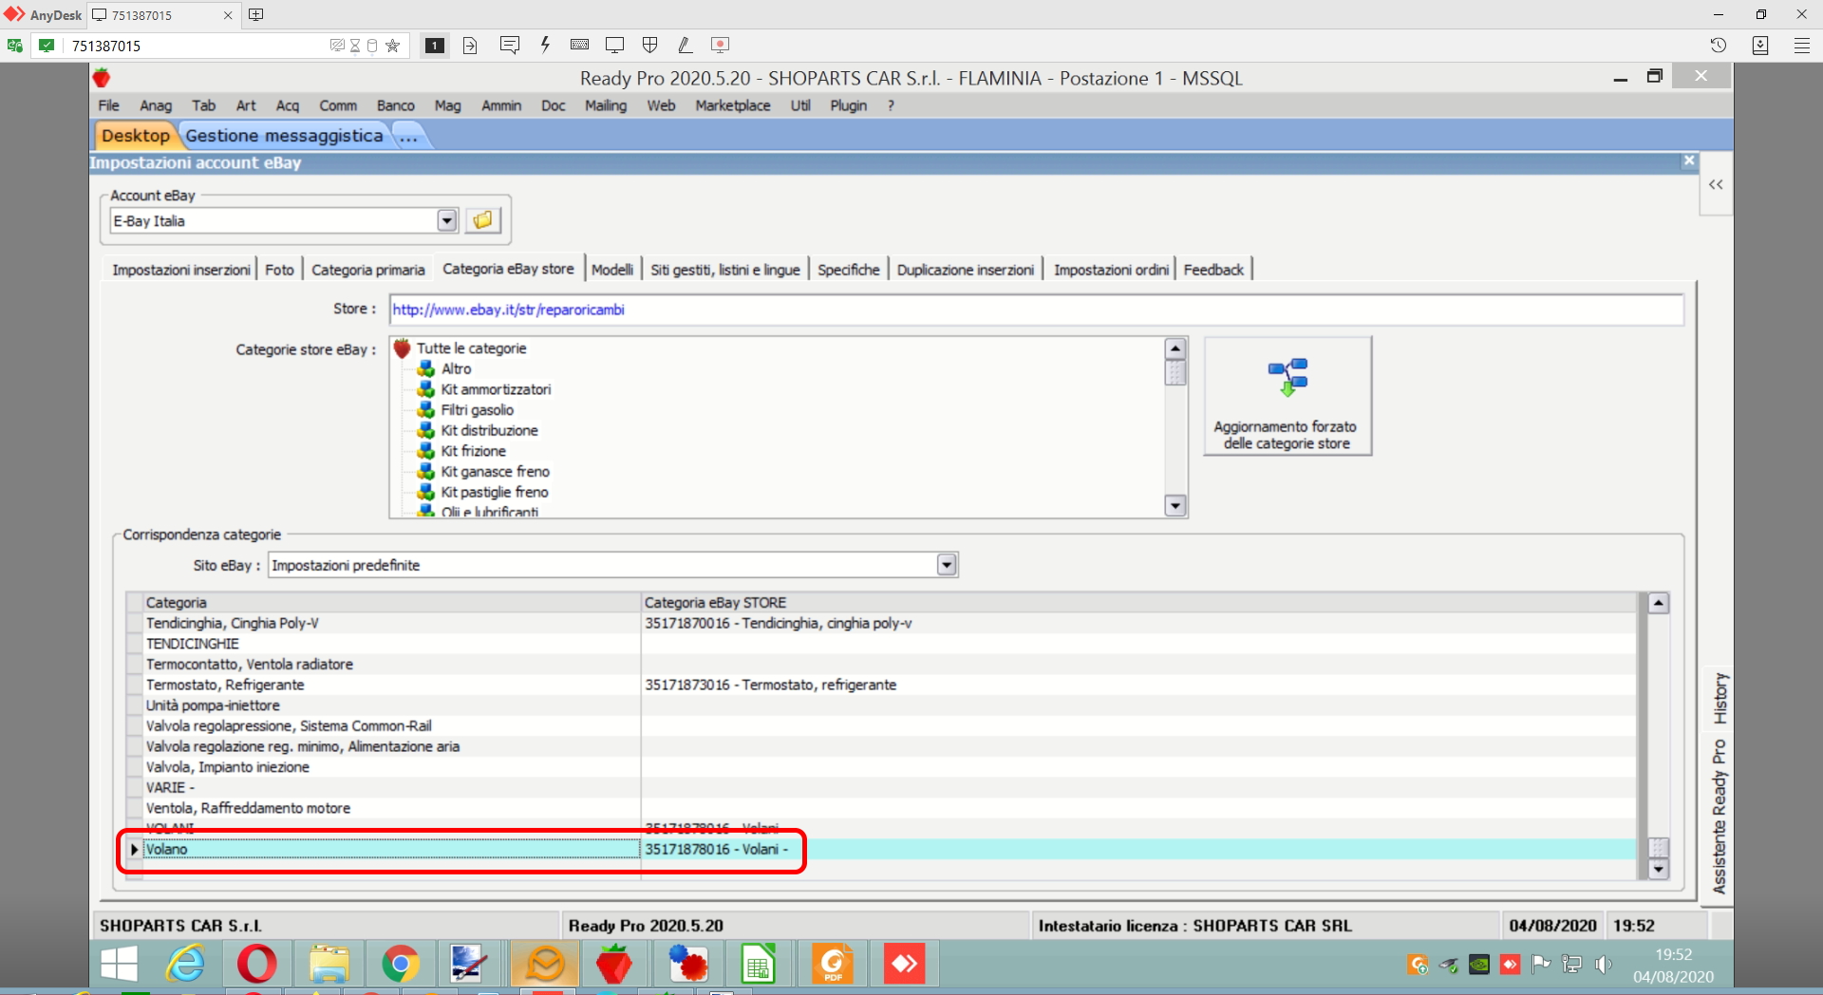This screenshot has height=995, width=1823.
Task: Activate the AnyDesk whiteboard pen icon
Action: pos(685,45)
